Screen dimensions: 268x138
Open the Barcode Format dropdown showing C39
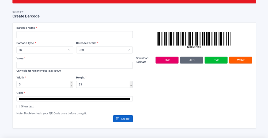tap(104, 50)
